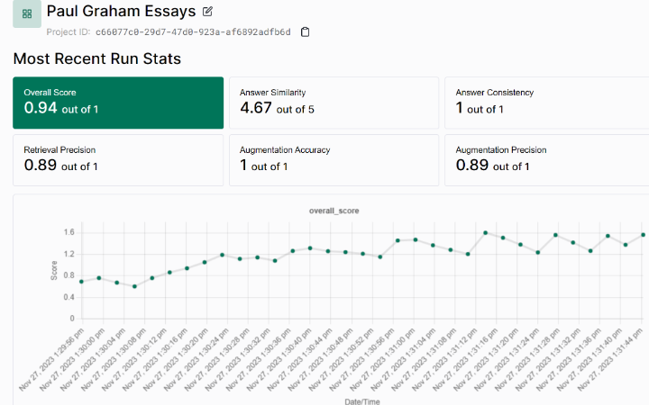Select the Answer Consistency card
The height and width of the screenshot is (405, 649).
click(x=547, y=103)
